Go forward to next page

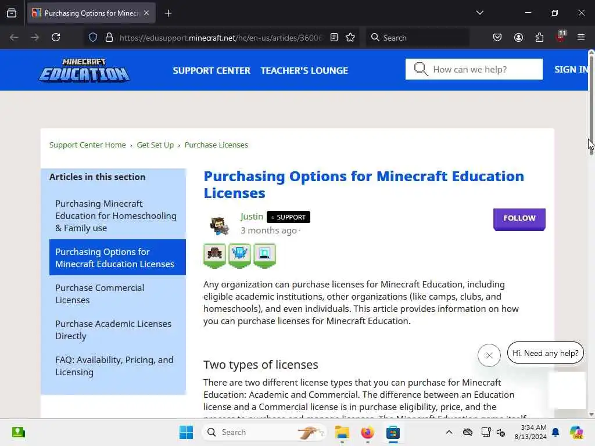pos(34,37)
